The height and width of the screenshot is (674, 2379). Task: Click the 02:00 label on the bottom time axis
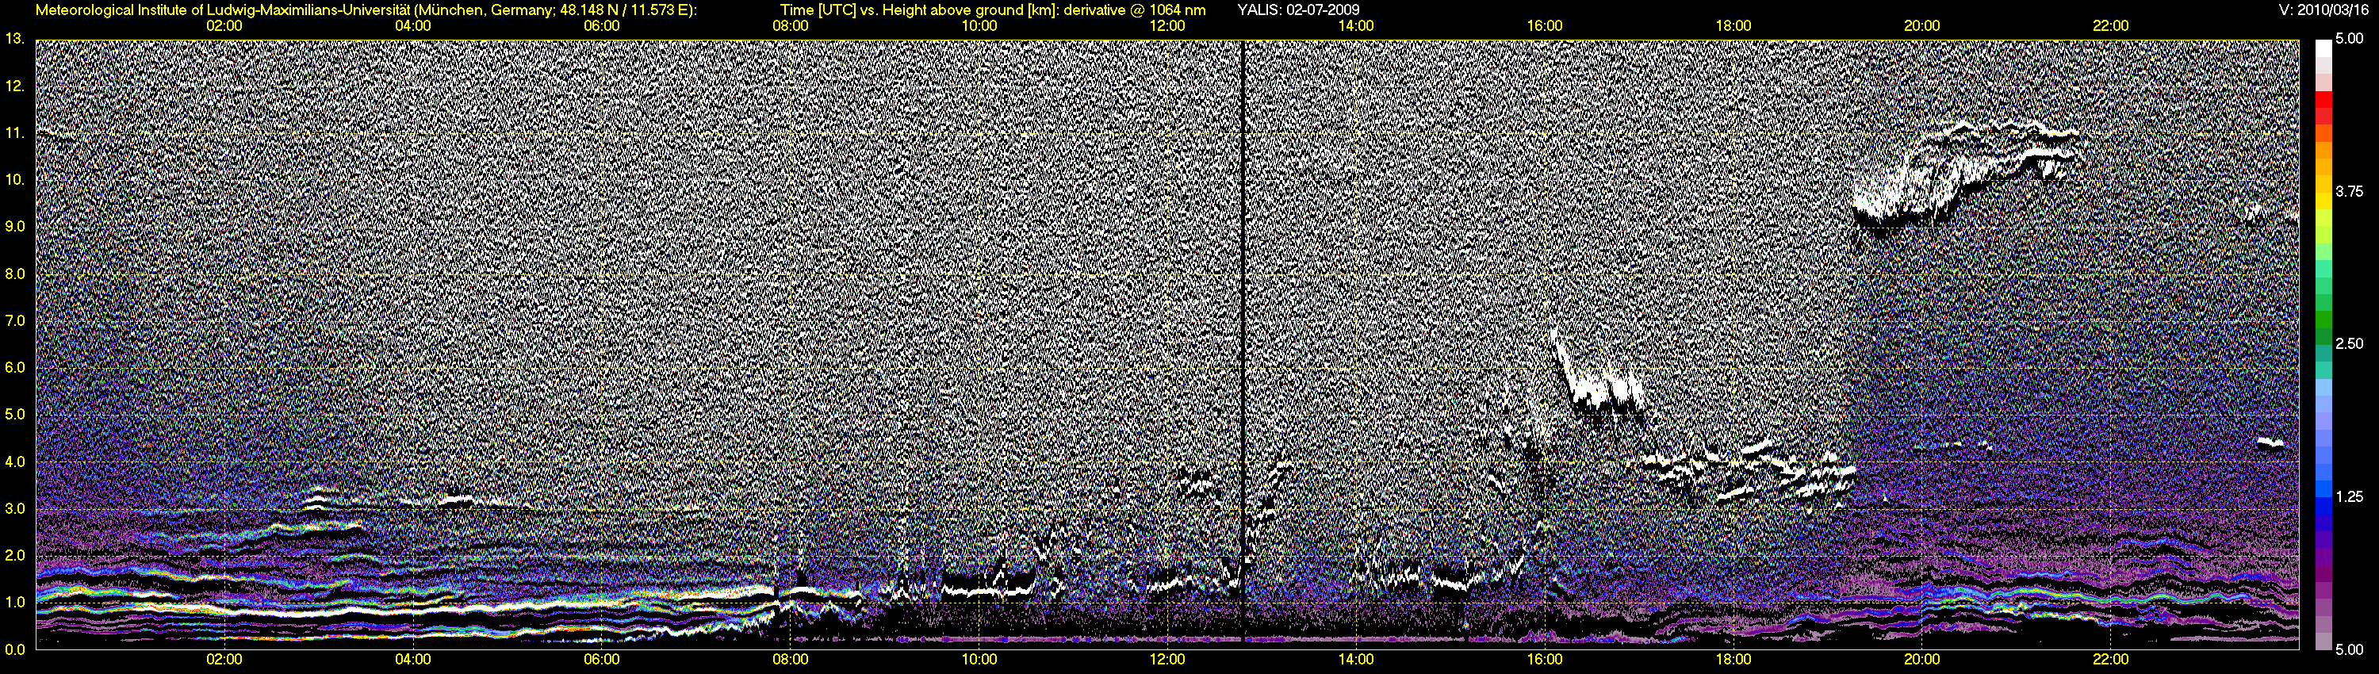(x=224, y=661)
